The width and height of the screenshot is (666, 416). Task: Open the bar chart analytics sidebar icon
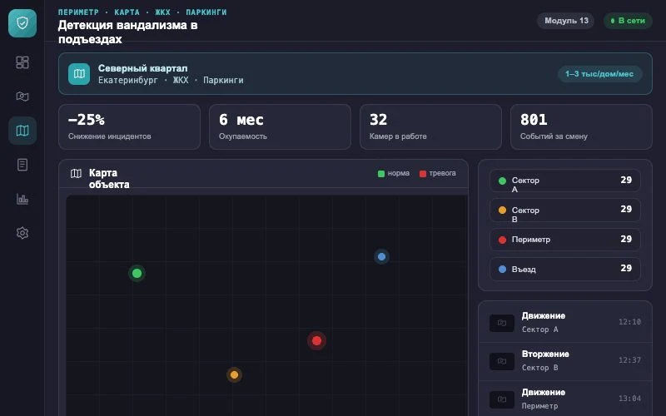coord(22,199)
